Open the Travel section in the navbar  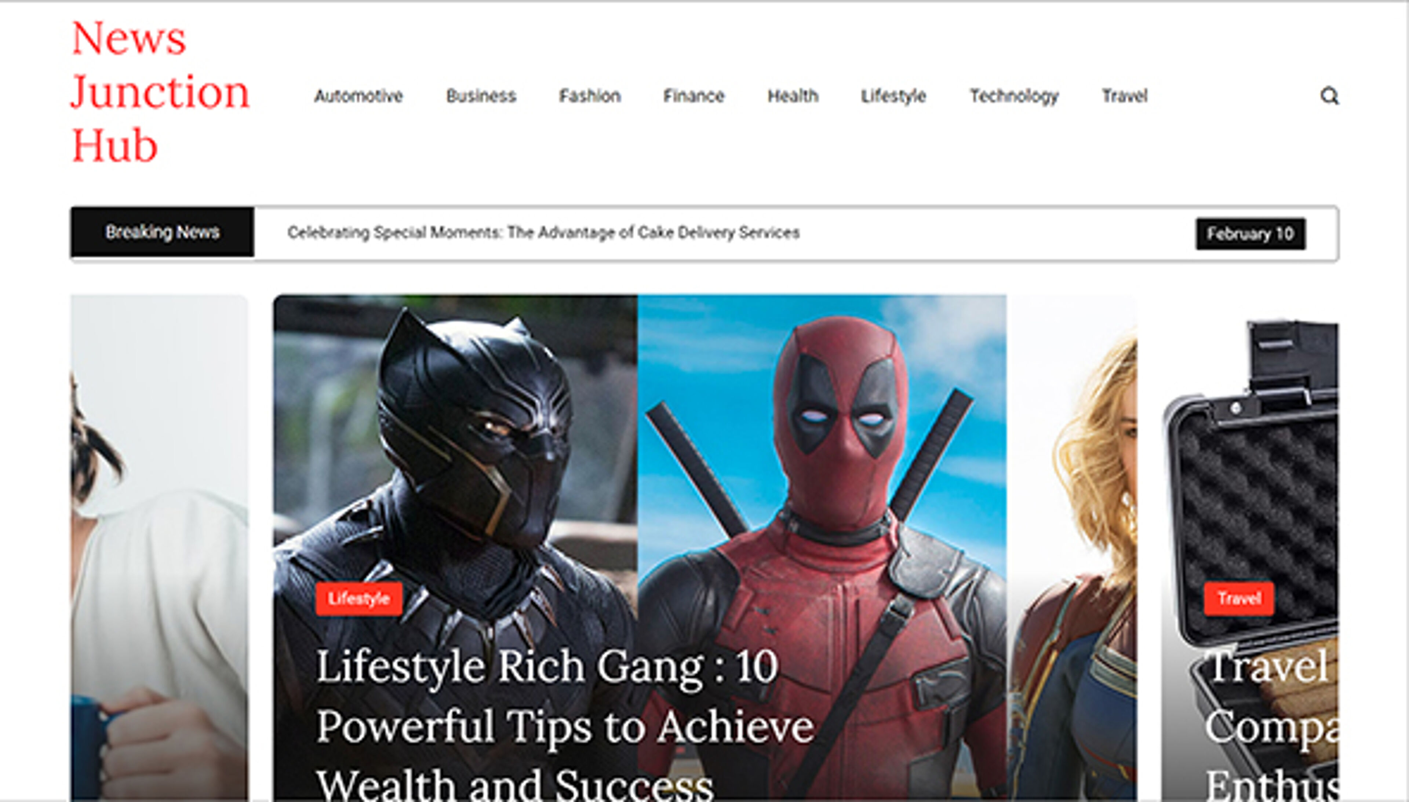(x=1125, y=96)
